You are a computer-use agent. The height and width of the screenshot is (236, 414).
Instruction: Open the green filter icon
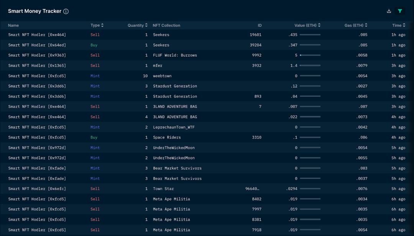[400, 11]
